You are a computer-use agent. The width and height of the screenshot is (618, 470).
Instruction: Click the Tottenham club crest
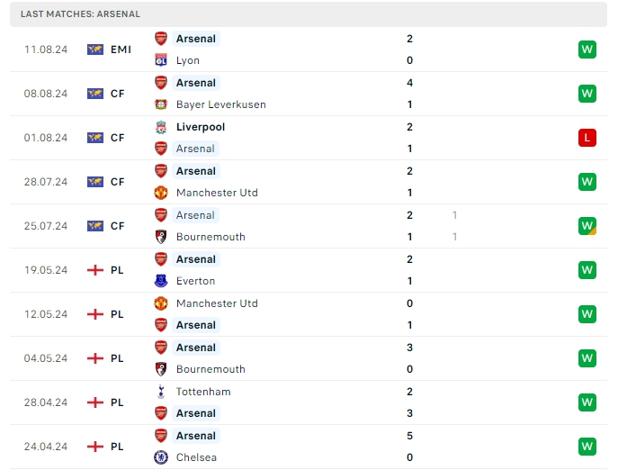tap(161, 392)
